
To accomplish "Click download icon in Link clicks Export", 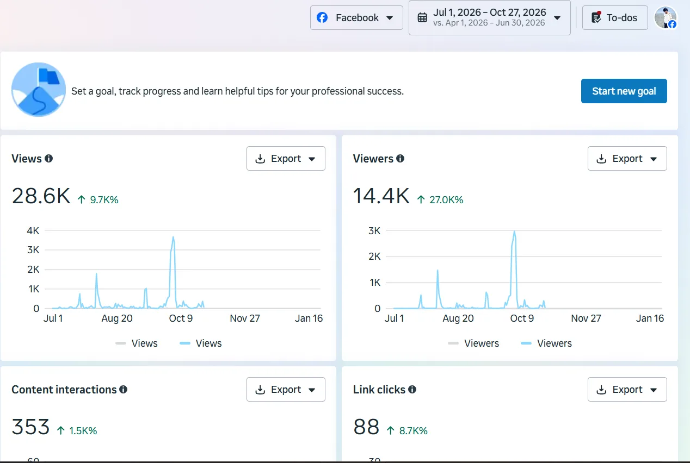I will pos(602,390).
